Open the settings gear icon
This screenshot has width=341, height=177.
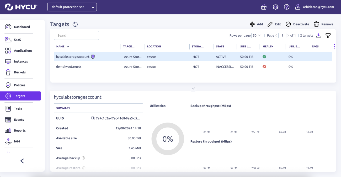point(275,7)
